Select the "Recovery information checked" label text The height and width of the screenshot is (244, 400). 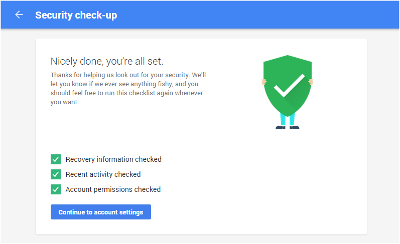pos(113,159)
